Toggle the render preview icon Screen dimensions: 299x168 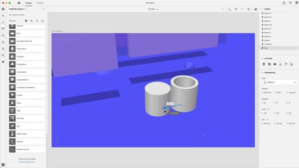[256, 9]
